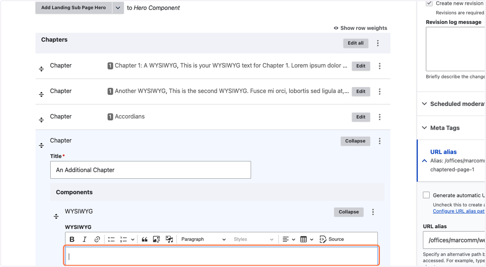The image size is (486, 267).
Task: Open more options for expanded Chapter
Action: click(x=379, y=141)
